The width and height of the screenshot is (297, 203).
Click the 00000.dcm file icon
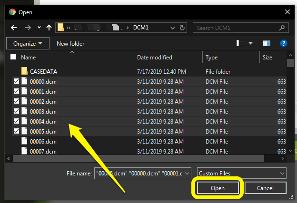(x=24, y=81)
